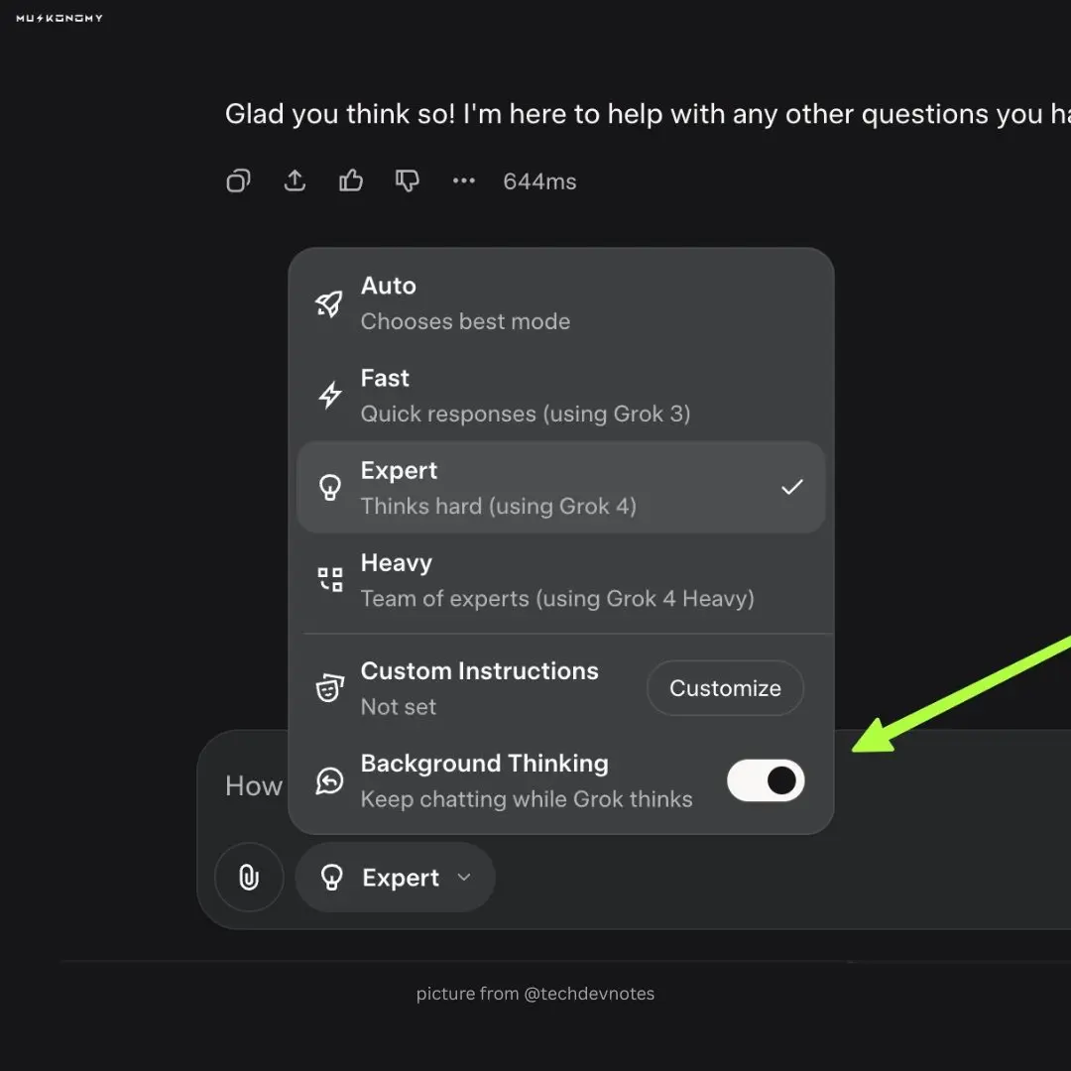The image size is (1071, 1071).
Task: Give the response a thumbs down
Action: [x=408, y=181]
